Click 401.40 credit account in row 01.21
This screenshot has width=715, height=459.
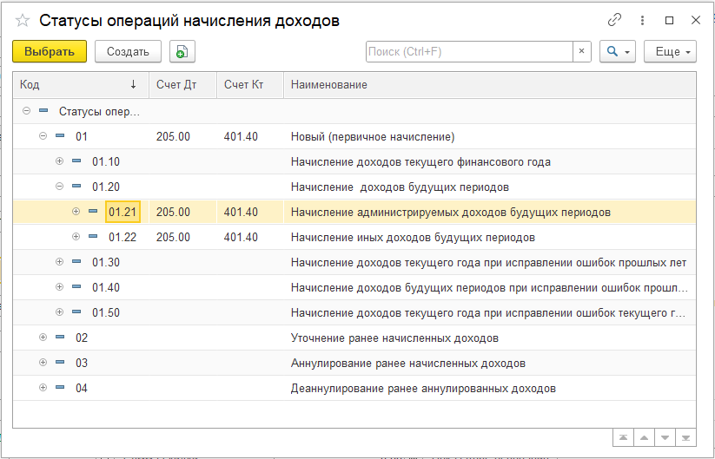[241, 213]
